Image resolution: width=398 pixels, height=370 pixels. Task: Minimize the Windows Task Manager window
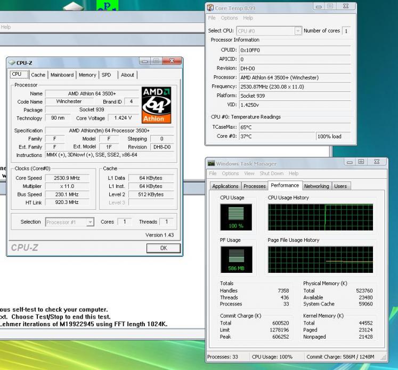click(x=350, y=162)
